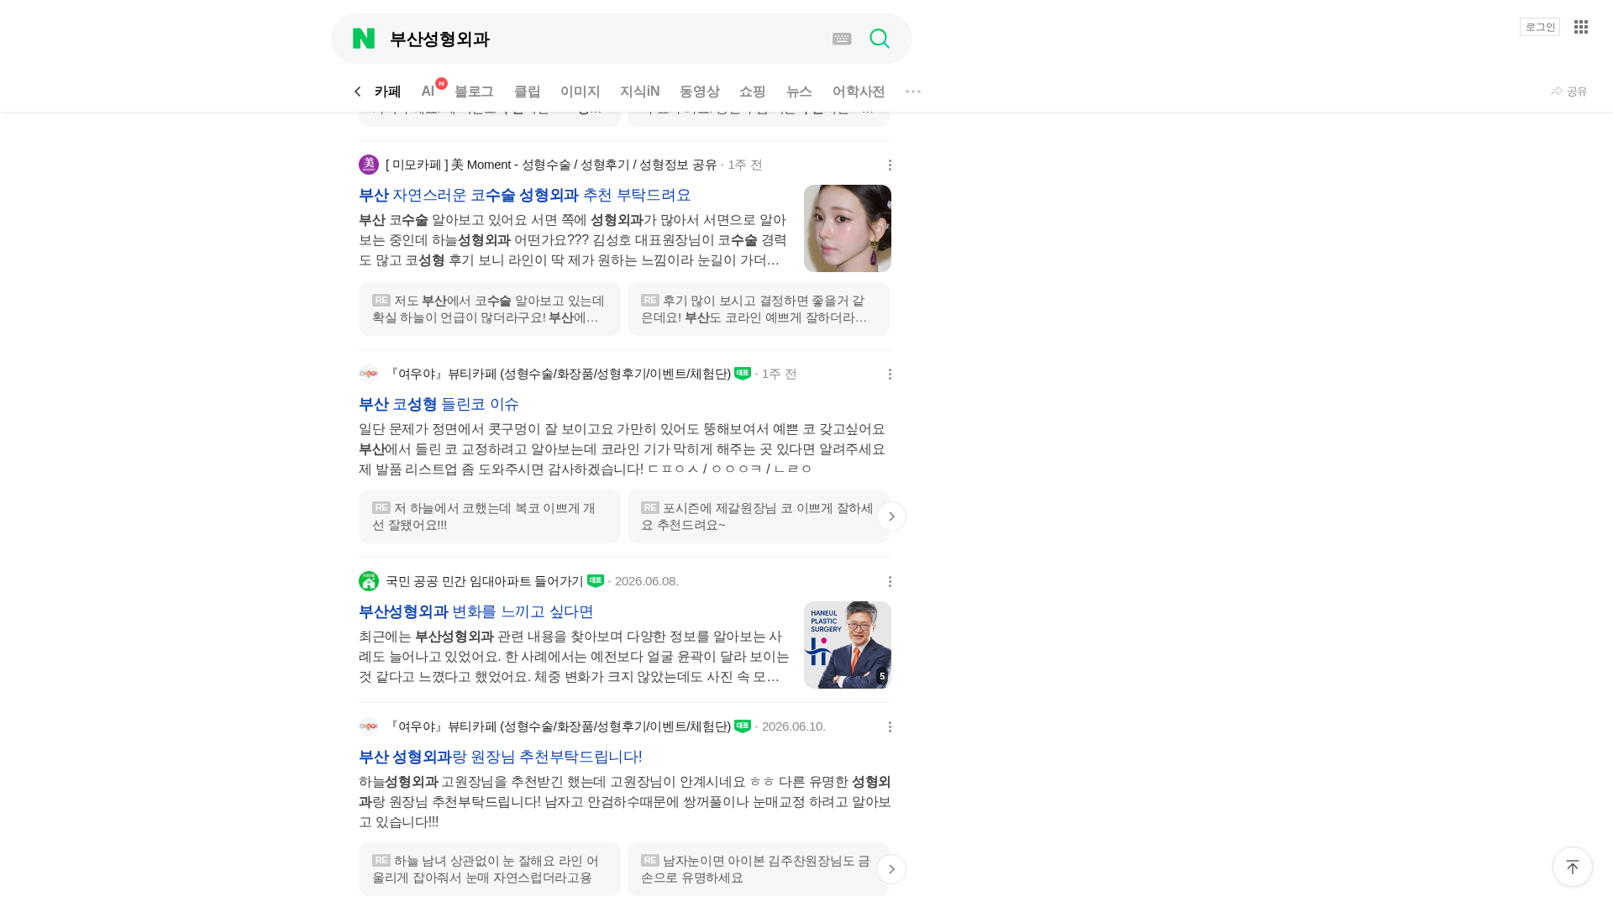The width and height of the screenshot is (1613, 907).
Task: Open reply starting 저도 부산에서 코수술
Action: coord(490,309)
